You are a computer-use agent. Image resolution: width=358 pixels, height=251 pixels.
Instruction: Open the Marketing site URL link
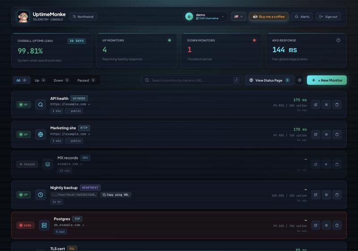click(70, 134)
